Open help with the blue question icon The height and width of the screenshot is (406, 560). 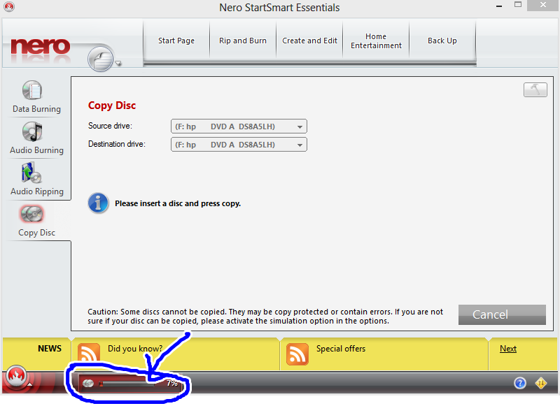pyautogui.click(x=520, y=383)
